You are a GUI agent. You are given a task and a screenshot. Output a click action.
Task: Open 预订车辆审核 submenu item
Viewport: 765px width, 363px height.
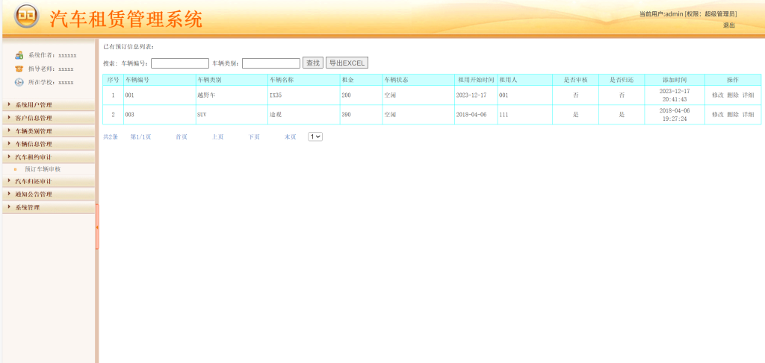(43, 169)
